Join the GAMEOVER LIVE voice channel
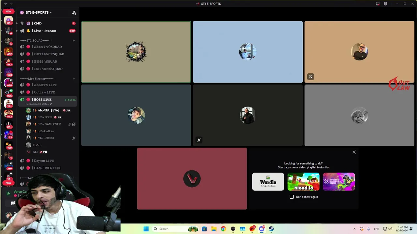417x234 pixels. click(48, 168)
